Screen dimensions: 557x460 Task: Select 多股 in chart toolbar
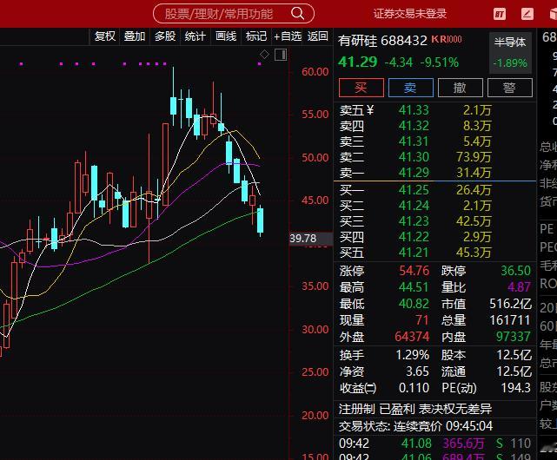(x=165, y=36)
